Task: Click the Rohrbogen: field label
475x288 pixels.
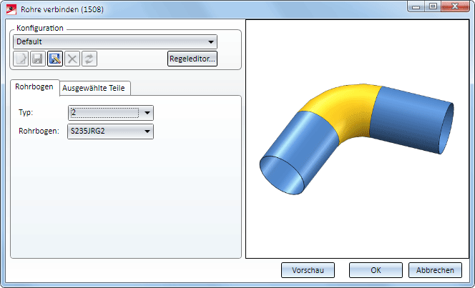Action: [39, 131]
